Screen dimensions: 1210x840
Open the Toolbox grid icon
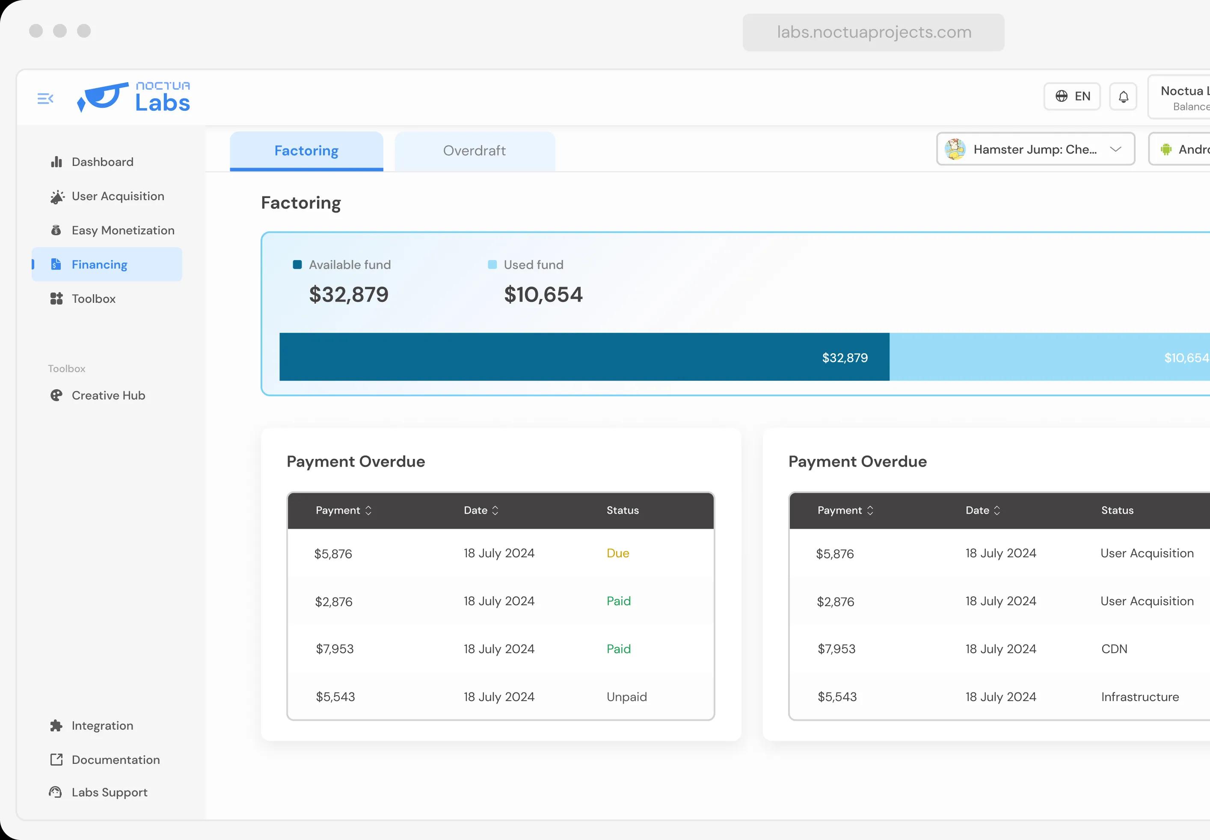pos(56,299)
